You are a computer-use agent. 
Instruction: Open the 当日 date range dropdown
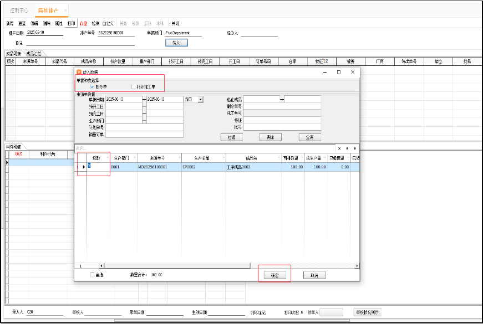pyautogui.click(x=200, y=100)
